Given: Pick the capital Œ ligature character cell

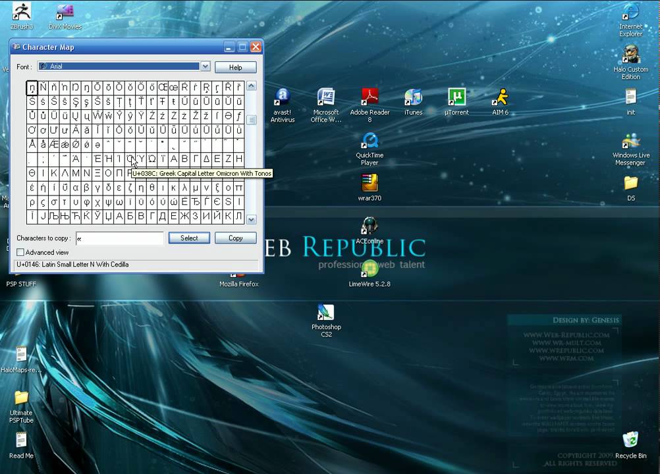Looking at the screenshot, I should coord(163,88).
